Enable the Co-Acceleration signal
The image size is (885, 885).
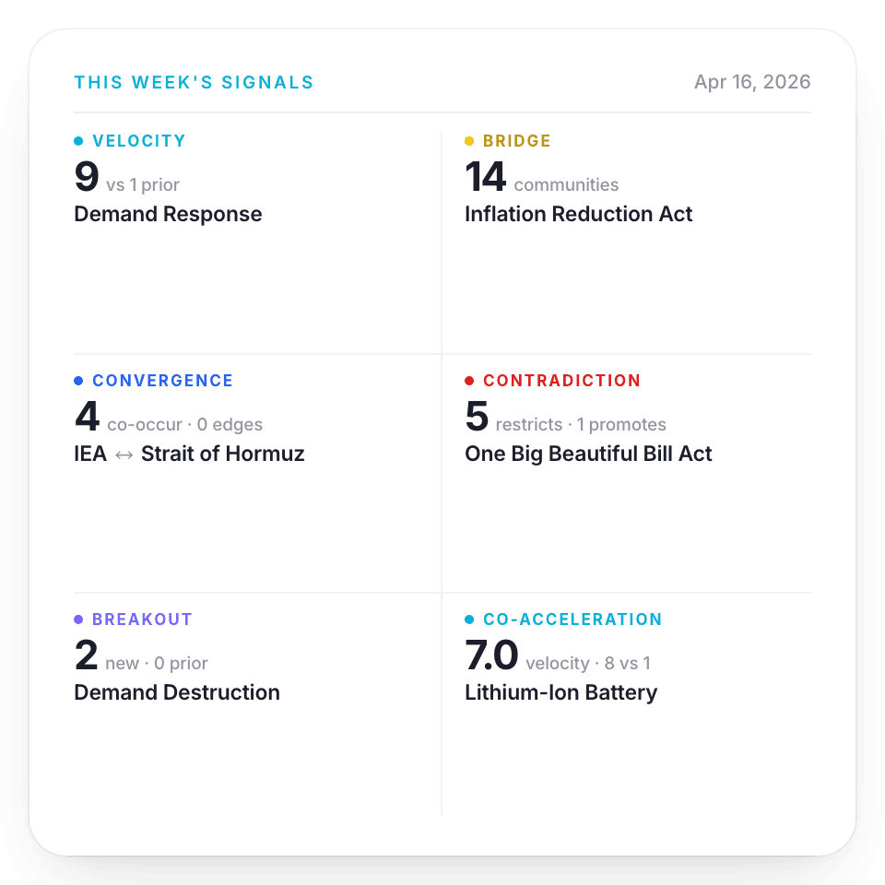click(x=572, y=619)
